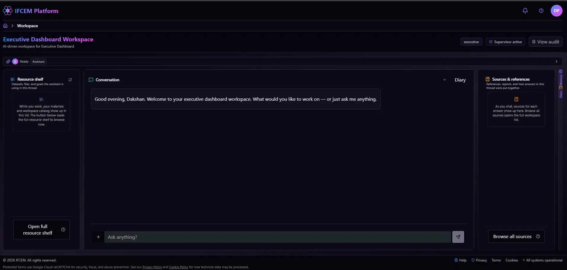Open the Cookie Policy link in reCAPTCHA notice
The width and height of the screenshot is (567, 270).
click(178, 267)
